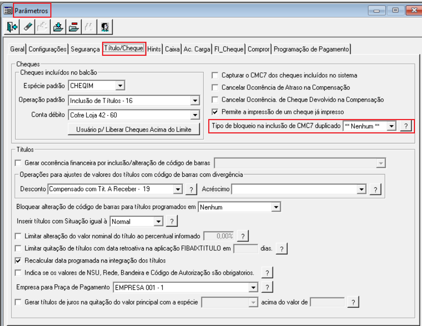The height and width of the screenshot is (326, 422).
Task: Expand the disabled juros espécie dropdown
Action: pos(253,302)
